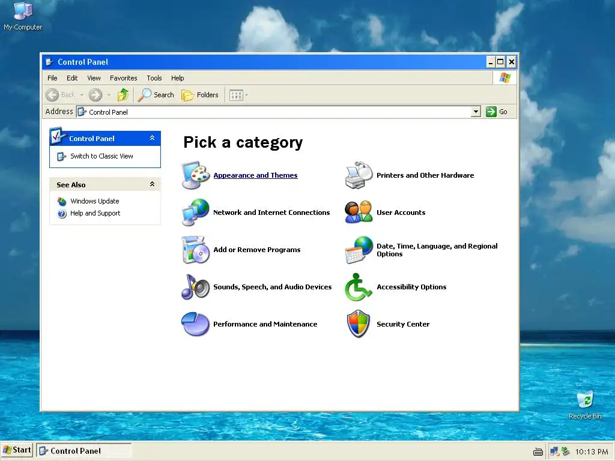This screenshot has height=461, width=615.
Task: Click the Security Center text link
Action: coord(403,324)
